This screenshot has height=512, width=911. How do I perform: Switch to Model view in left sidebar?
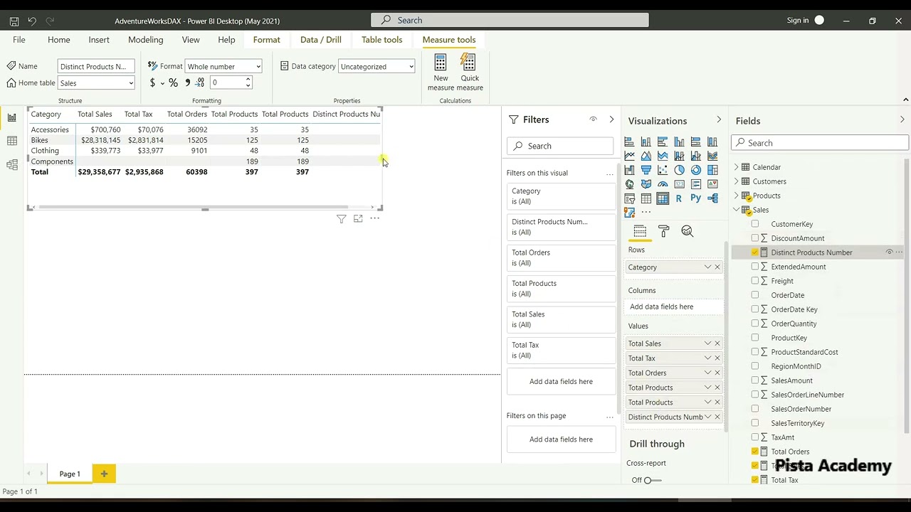point(12,165)
